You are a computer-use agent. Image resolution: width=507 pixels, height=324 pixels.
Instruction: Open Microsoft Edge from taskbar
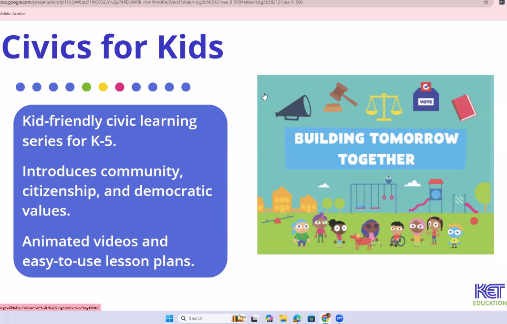297,318
